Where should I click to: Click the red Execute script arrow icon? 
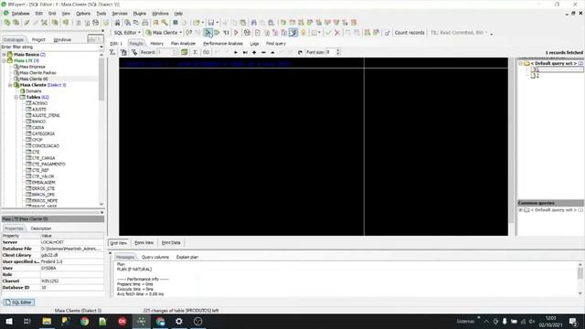pos(236,33)
